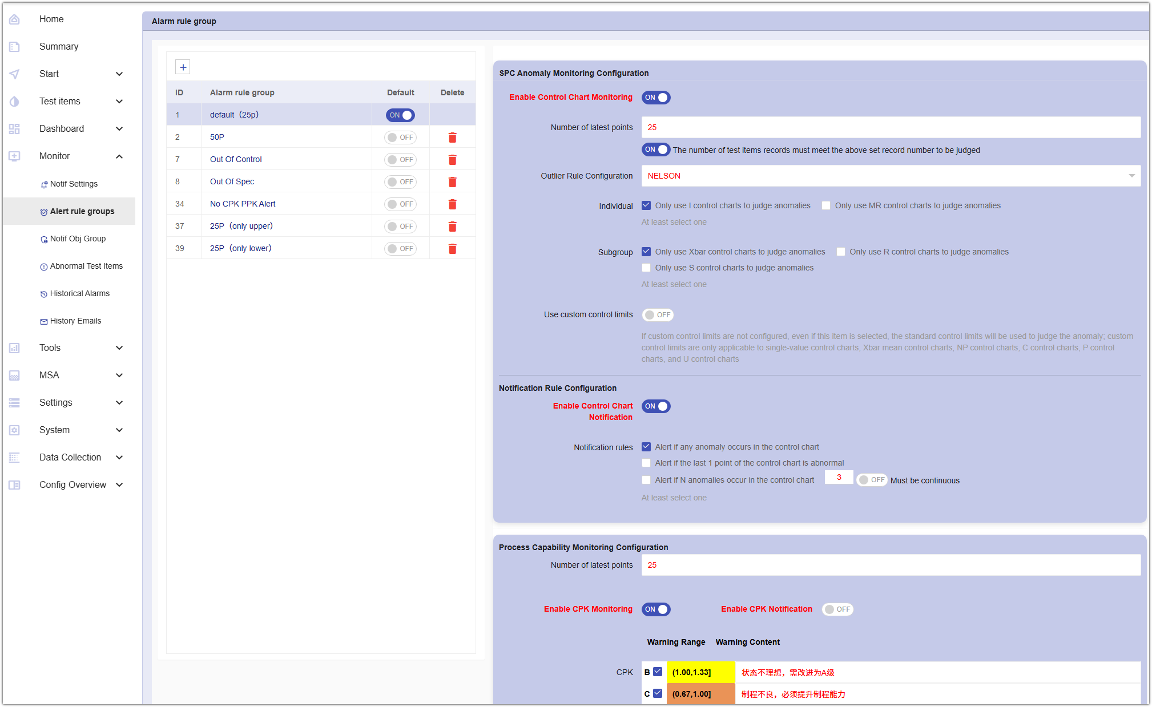Click the add alarm rule group plus icon
Image resolution: width=1152 pixels, height=707 pixels.
pos(183,67)
